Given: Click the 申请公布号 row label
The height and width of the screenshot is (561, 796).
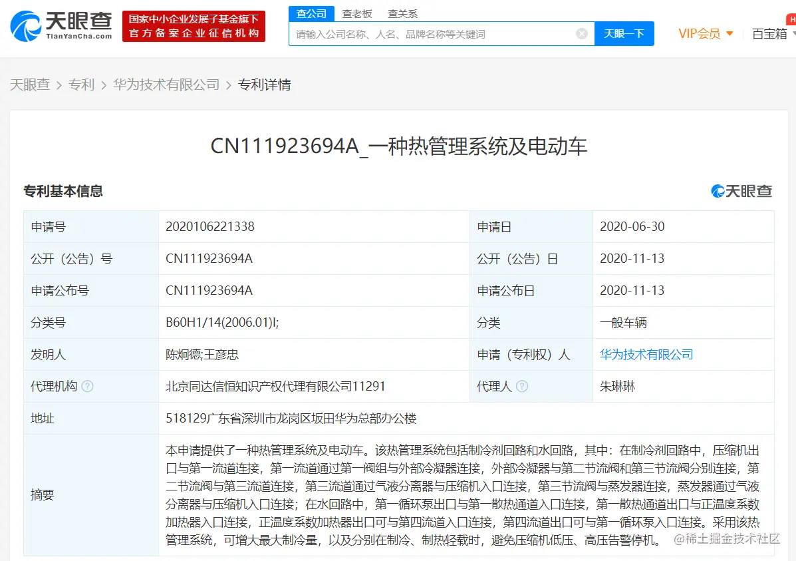Looking at the screenshot, I should (60, 291).
